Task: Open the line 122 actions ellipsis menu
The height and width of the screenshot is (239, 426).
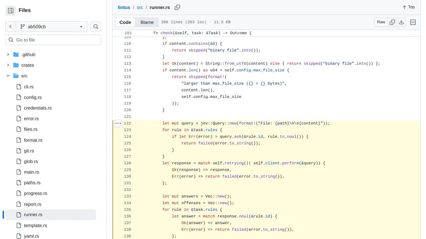Action: [x=118, y=123]
